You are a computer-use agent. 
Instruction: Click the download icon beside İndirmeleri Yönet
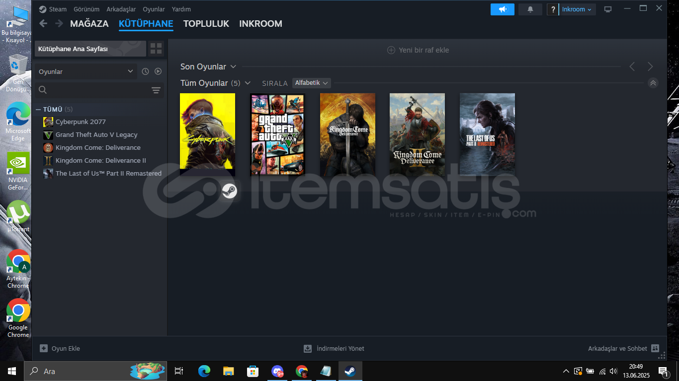308,348
